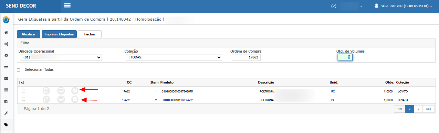
Task: Click the user icon beside SUPERVISOR
Action: point(376,6)
